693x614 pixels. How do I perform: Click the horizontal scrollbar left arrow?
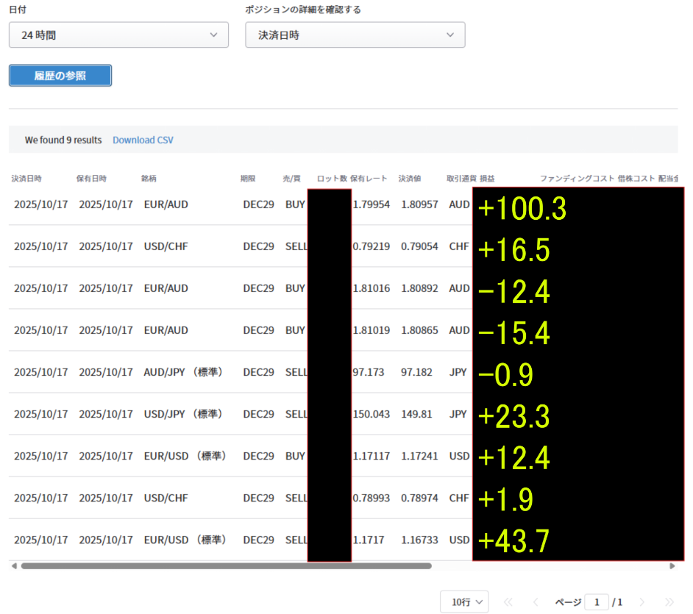13,566
